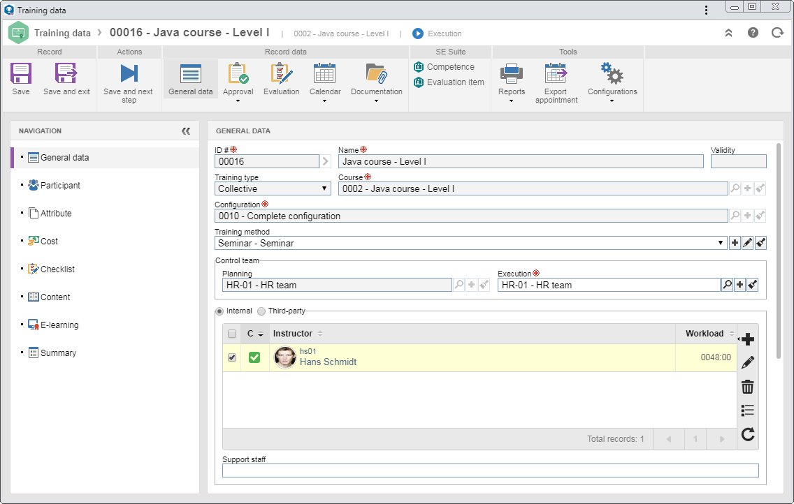Click the help question mark icon

pos(753,33)
